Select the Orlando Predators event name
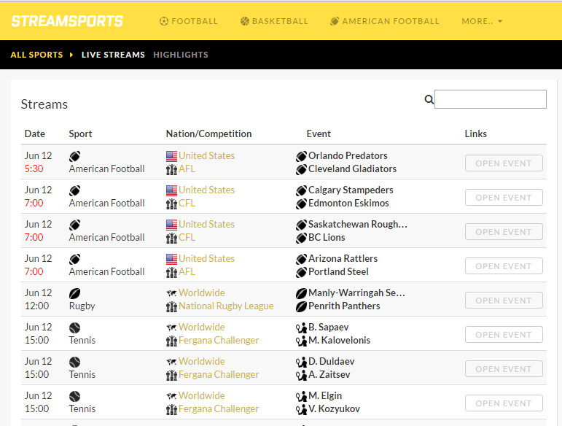The height and width of the screenshot is (426, 562). [348, 155]
